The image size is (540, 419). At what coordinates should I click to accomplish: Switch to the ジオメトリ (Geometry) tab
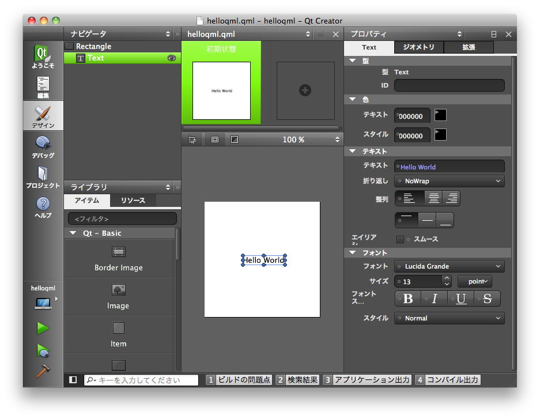(x=418, y=47)
